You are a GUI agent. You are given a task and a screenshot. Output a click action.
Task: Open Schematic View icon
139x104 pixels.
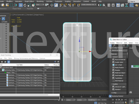(127, 5)
